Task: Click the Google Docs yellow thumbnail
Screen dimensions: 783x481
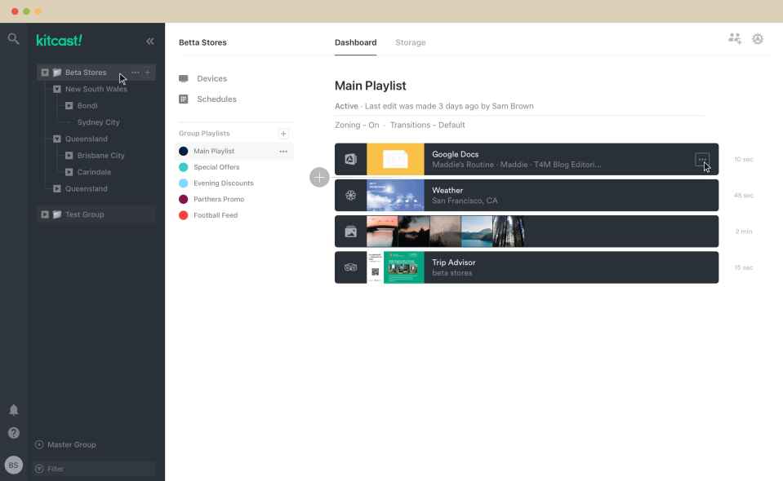Action: pyautogui.click(x=395, y=160)
